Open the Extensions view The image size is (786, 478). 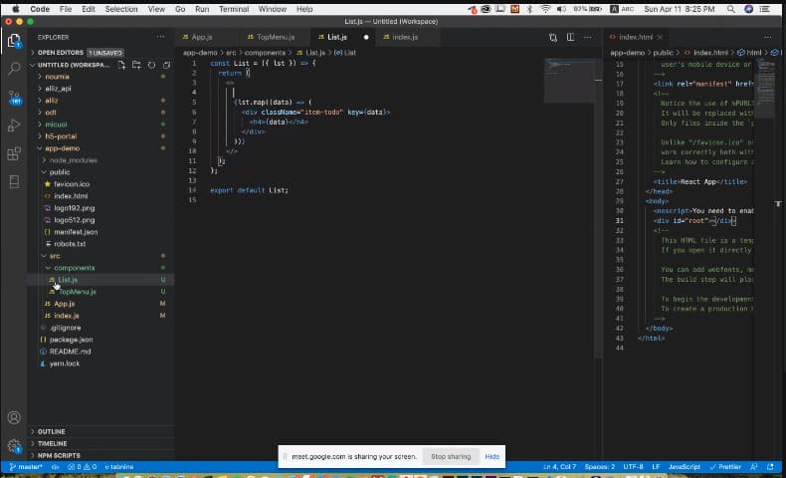(14, 153)
